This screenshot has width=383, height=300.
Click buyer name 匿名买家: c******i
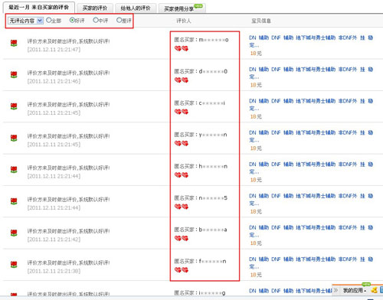[200, 103]
